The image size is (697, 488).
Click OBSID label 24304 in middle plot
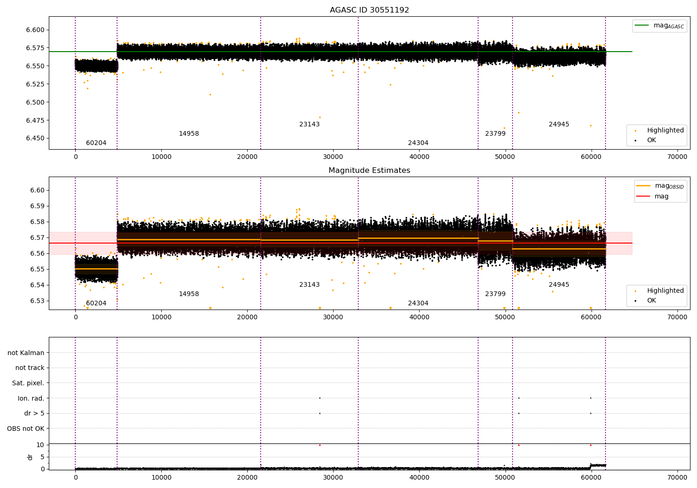pyautogui.click(x=418, y=303)
